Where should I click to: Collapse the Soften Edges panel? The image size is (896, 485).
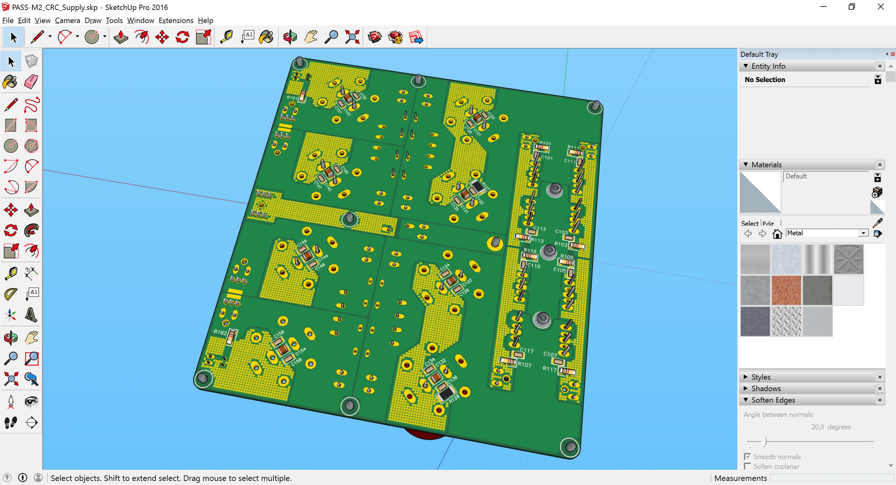pyautogui.click(x=746, y=399)
